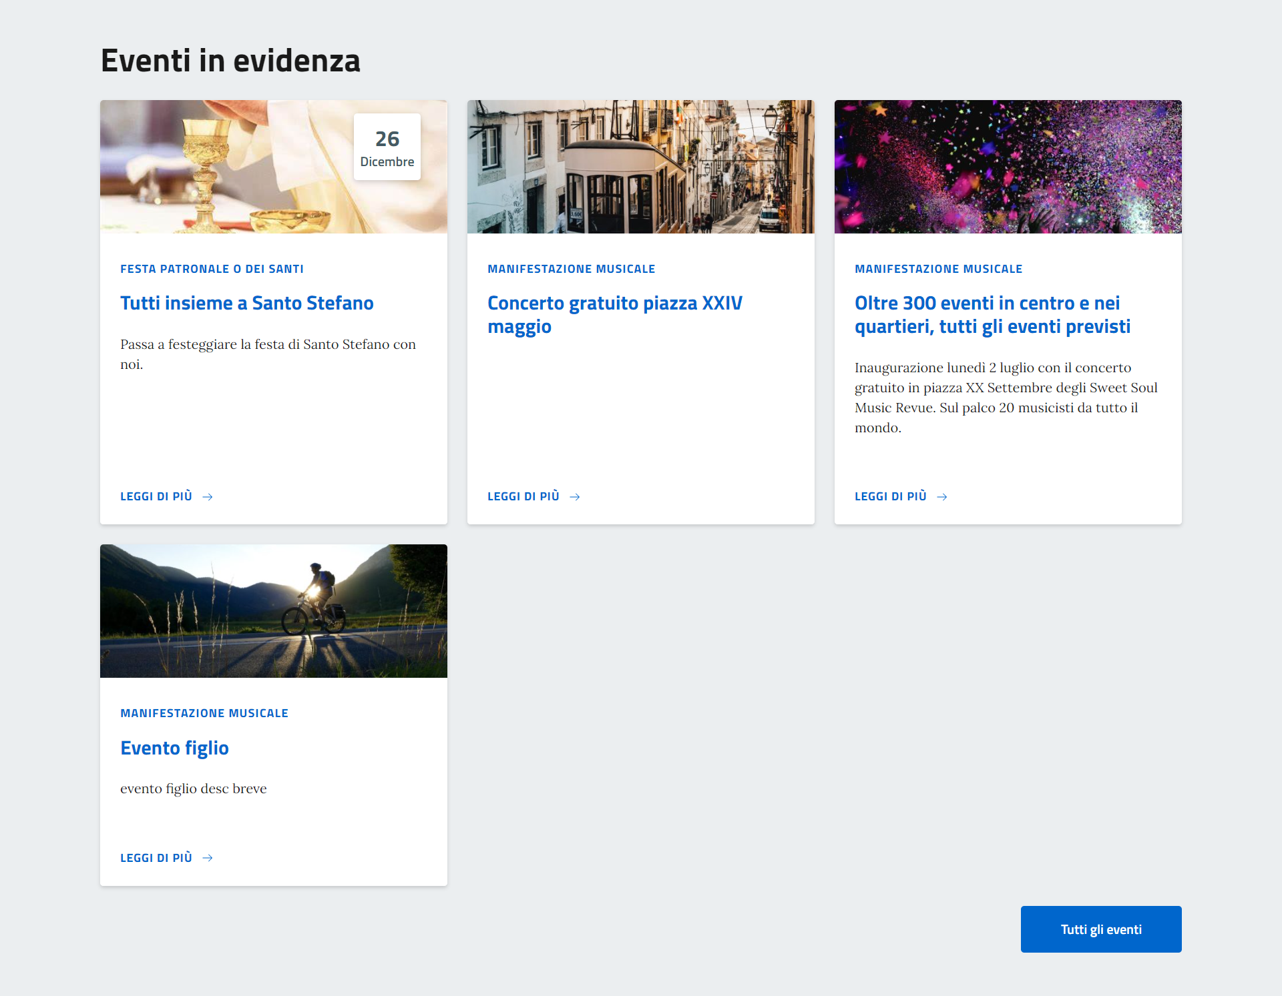Click 'Leggi di più' under Evento figlio
Viewport: 1282px width, 996px height.
(156, 858)
